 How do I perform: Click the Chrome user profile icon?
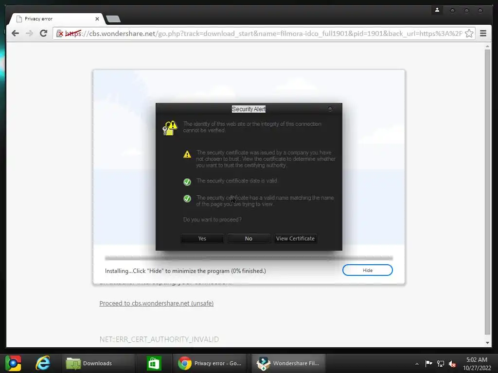437,10
